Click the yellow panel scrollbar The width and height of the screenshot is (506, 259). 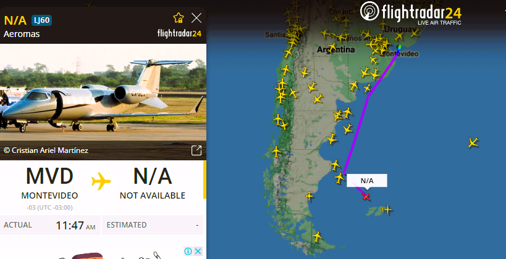pos(205,179)
